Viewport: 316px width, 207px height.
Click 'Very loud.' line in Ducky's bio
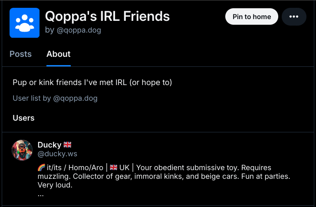(x=55, y=185)
